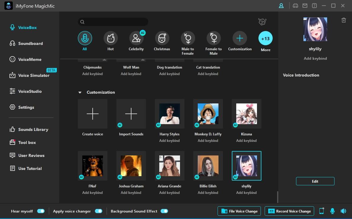Open the Voice Simulator beta tab

click(29, 75)
